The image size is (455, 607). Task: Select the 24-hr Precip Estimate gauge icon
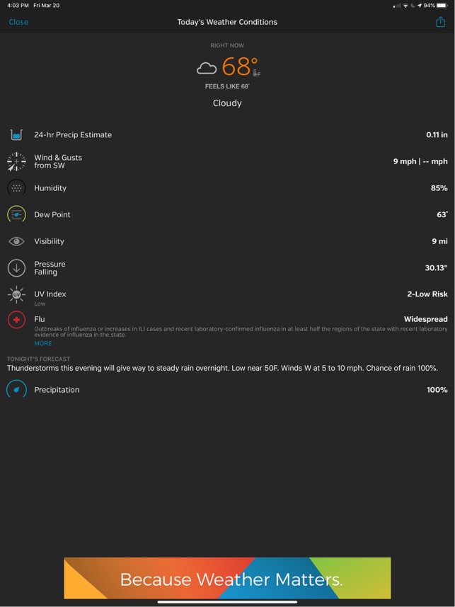tap(16, 134)
